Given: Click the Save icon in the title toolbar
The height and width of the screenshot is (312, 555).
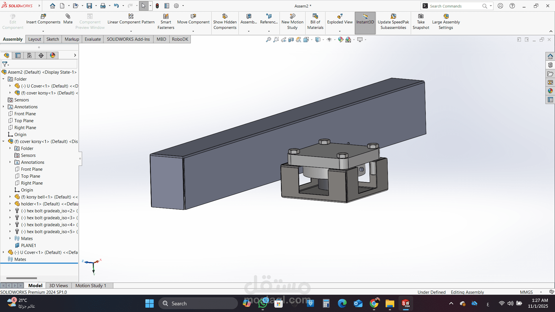Looking at the screenshot, I should tap(89, 6).
